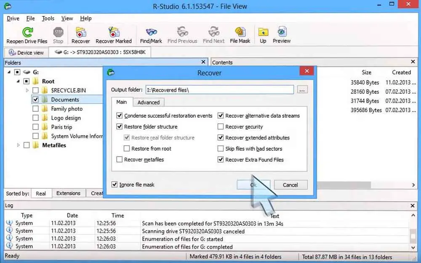The height and width of the screenshot is (263, 421).
Task: Click the Stop toolbar icon
Action: click(58, 32)
